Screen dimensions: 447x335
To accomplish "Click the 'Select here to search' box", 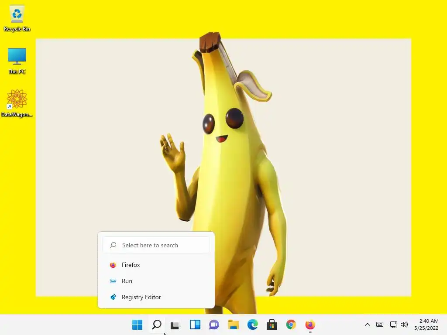I will [x=156, y=245].
